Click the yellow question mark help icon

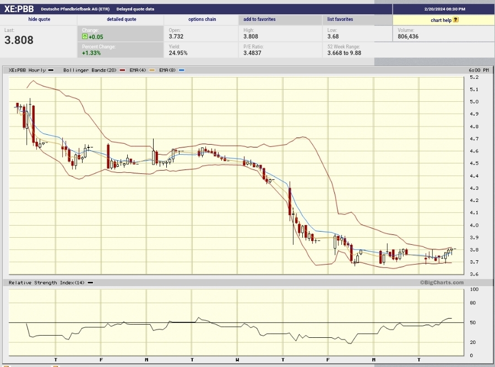455,20
